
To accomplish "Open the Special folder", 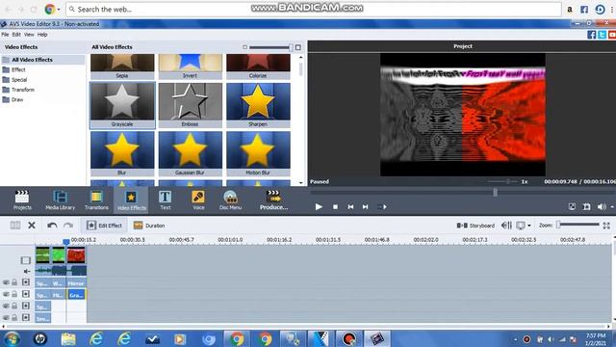I will pyautogui.click(x=15, y=80).
